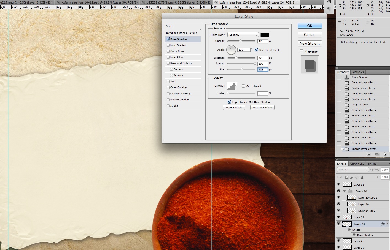Hide Layer 31 with its eye icon
The height and width of the screenshot is (250, 390).
pyautogui.click(x=339, y=184)
